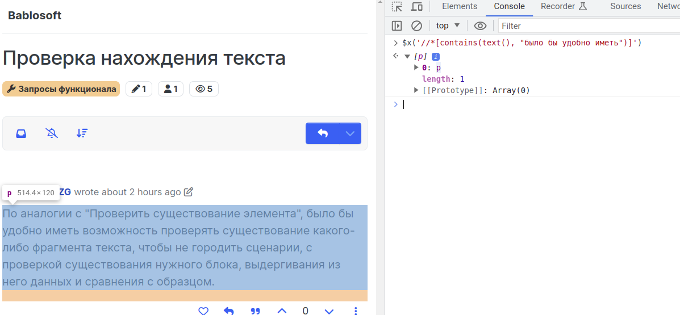
Task: Switch to the Sources tab
Action: pos(625,6)
